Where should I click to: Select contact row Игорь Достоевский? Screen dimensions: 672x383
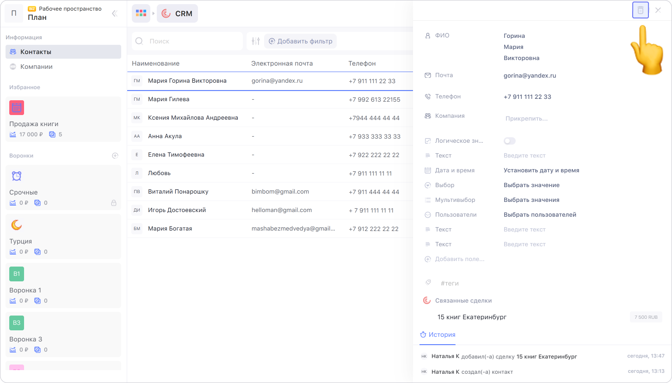pyautogui.click(x=177, y=210)
